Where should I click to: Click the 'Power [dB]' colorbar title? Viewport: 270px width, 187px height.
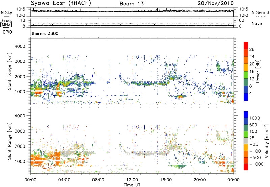pos(258,71)
